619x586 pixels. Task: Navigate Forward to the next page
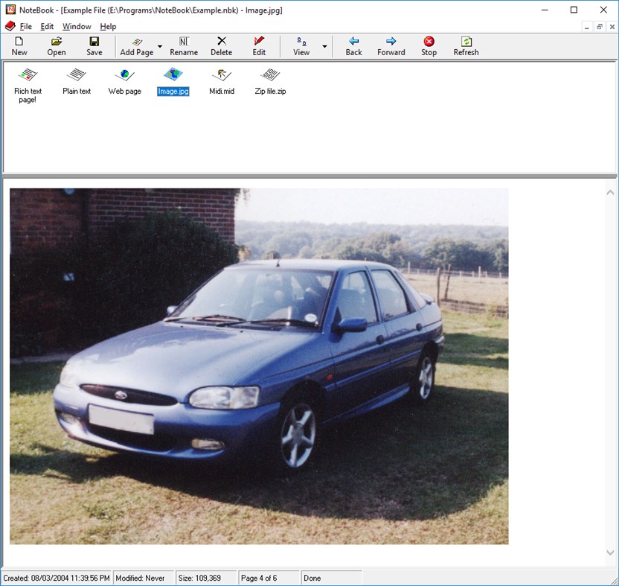coord(391,45)
